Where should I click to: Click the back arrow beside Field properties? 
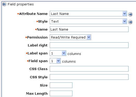point(4,4)
